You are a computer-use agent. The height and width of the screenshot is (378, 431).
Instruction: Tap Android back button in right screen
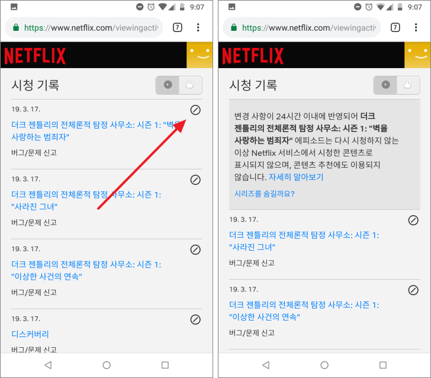coord(266,365)
